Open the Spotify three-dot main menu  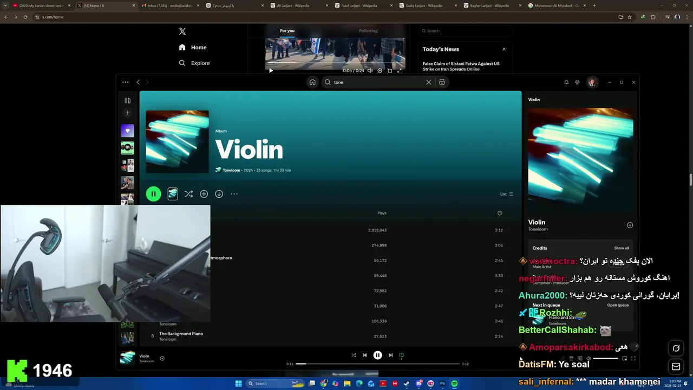click(125, 82)
